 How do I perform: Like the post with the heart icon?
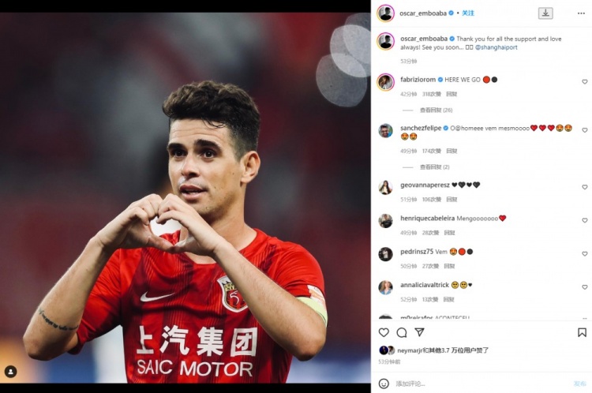coord(384,332)
